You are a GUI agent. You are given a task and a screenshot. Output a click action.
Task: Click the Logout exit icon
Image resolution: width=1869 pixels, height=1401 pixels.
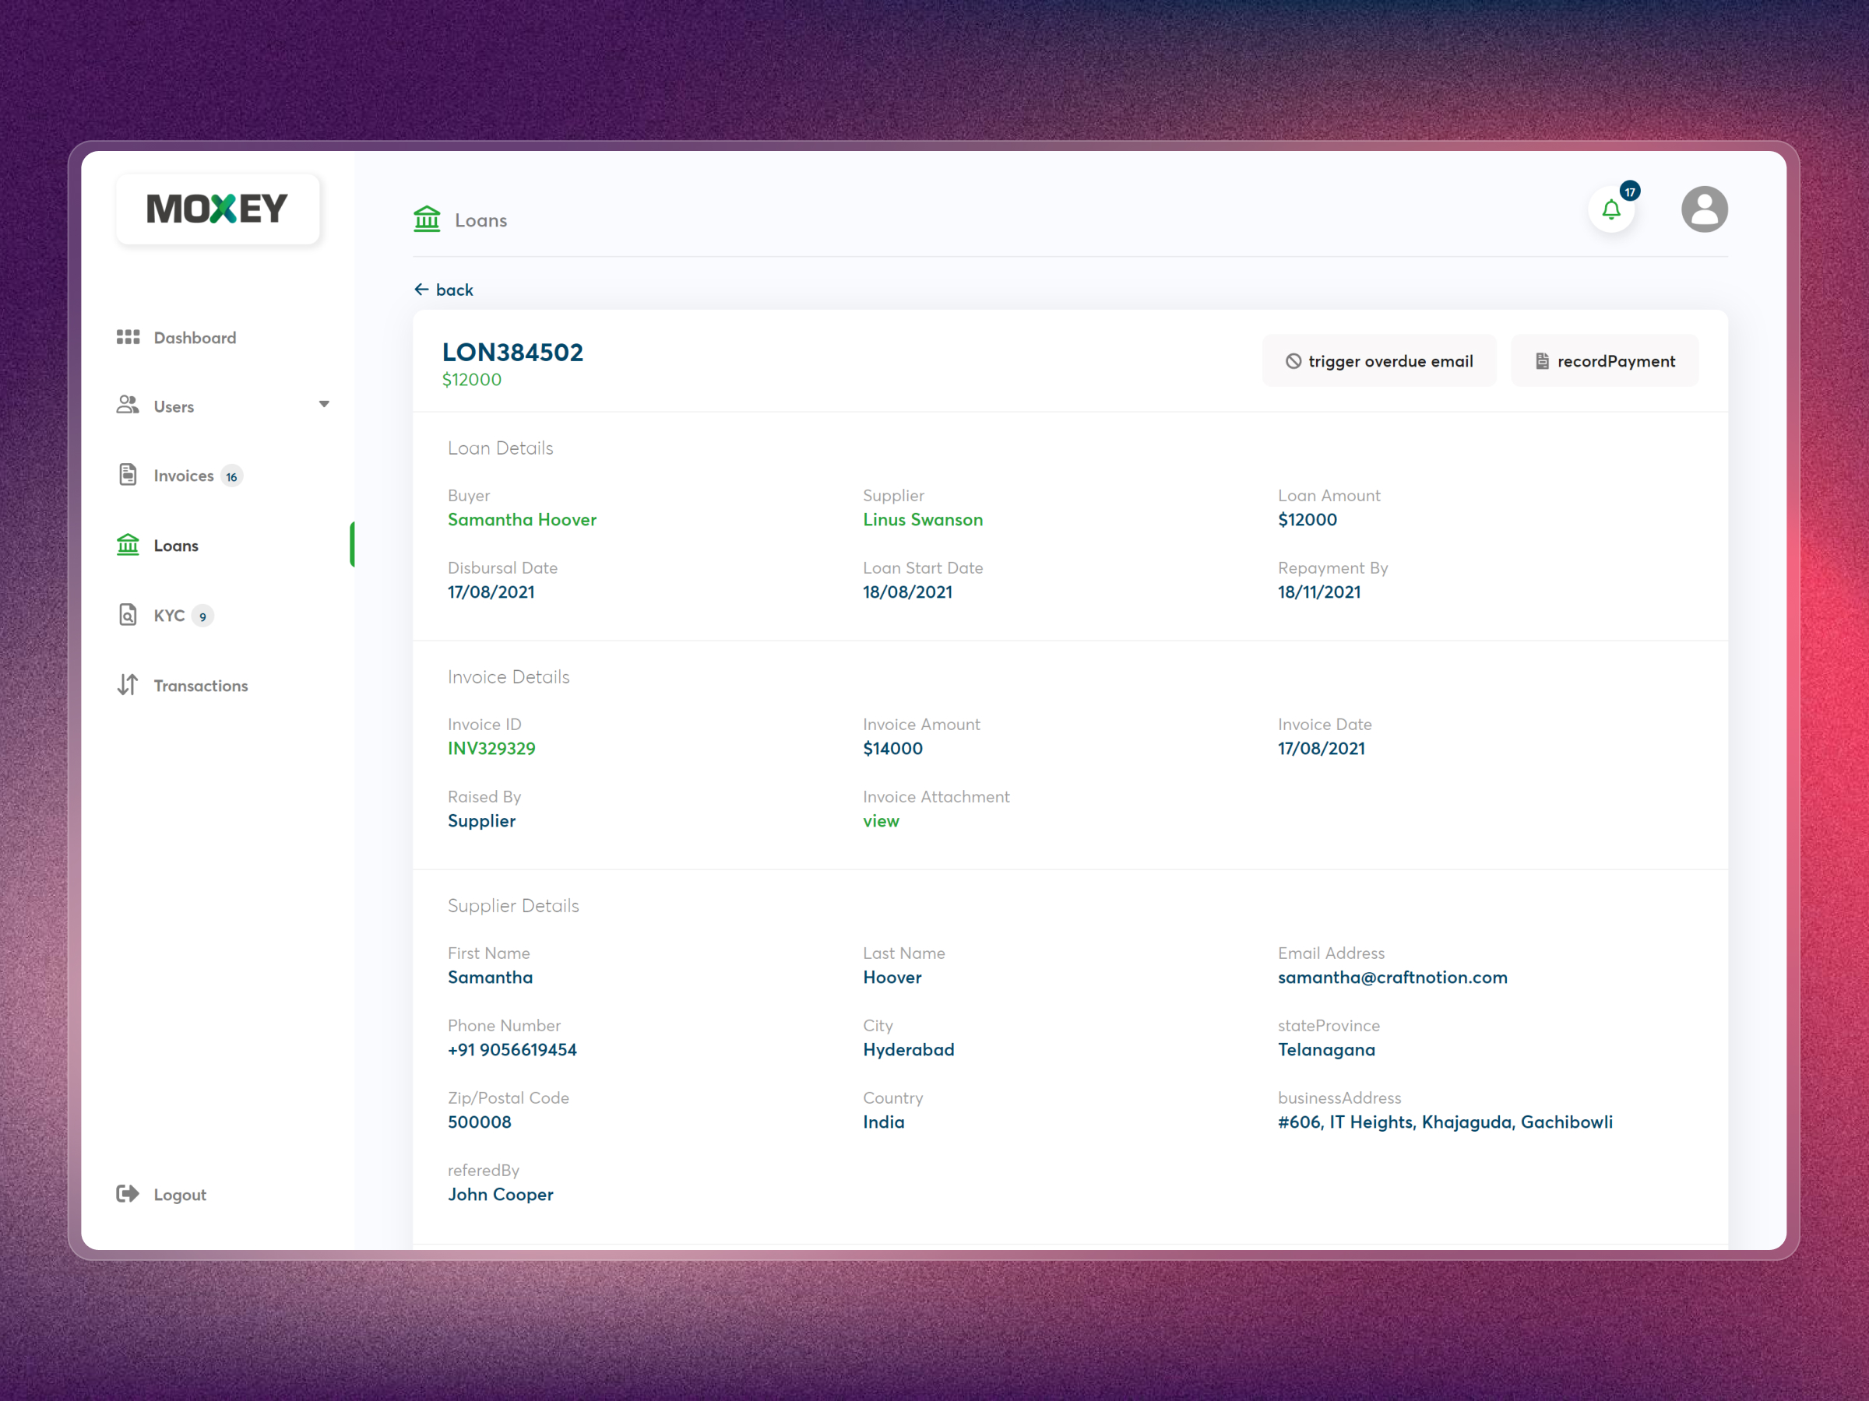[128, 1193]
